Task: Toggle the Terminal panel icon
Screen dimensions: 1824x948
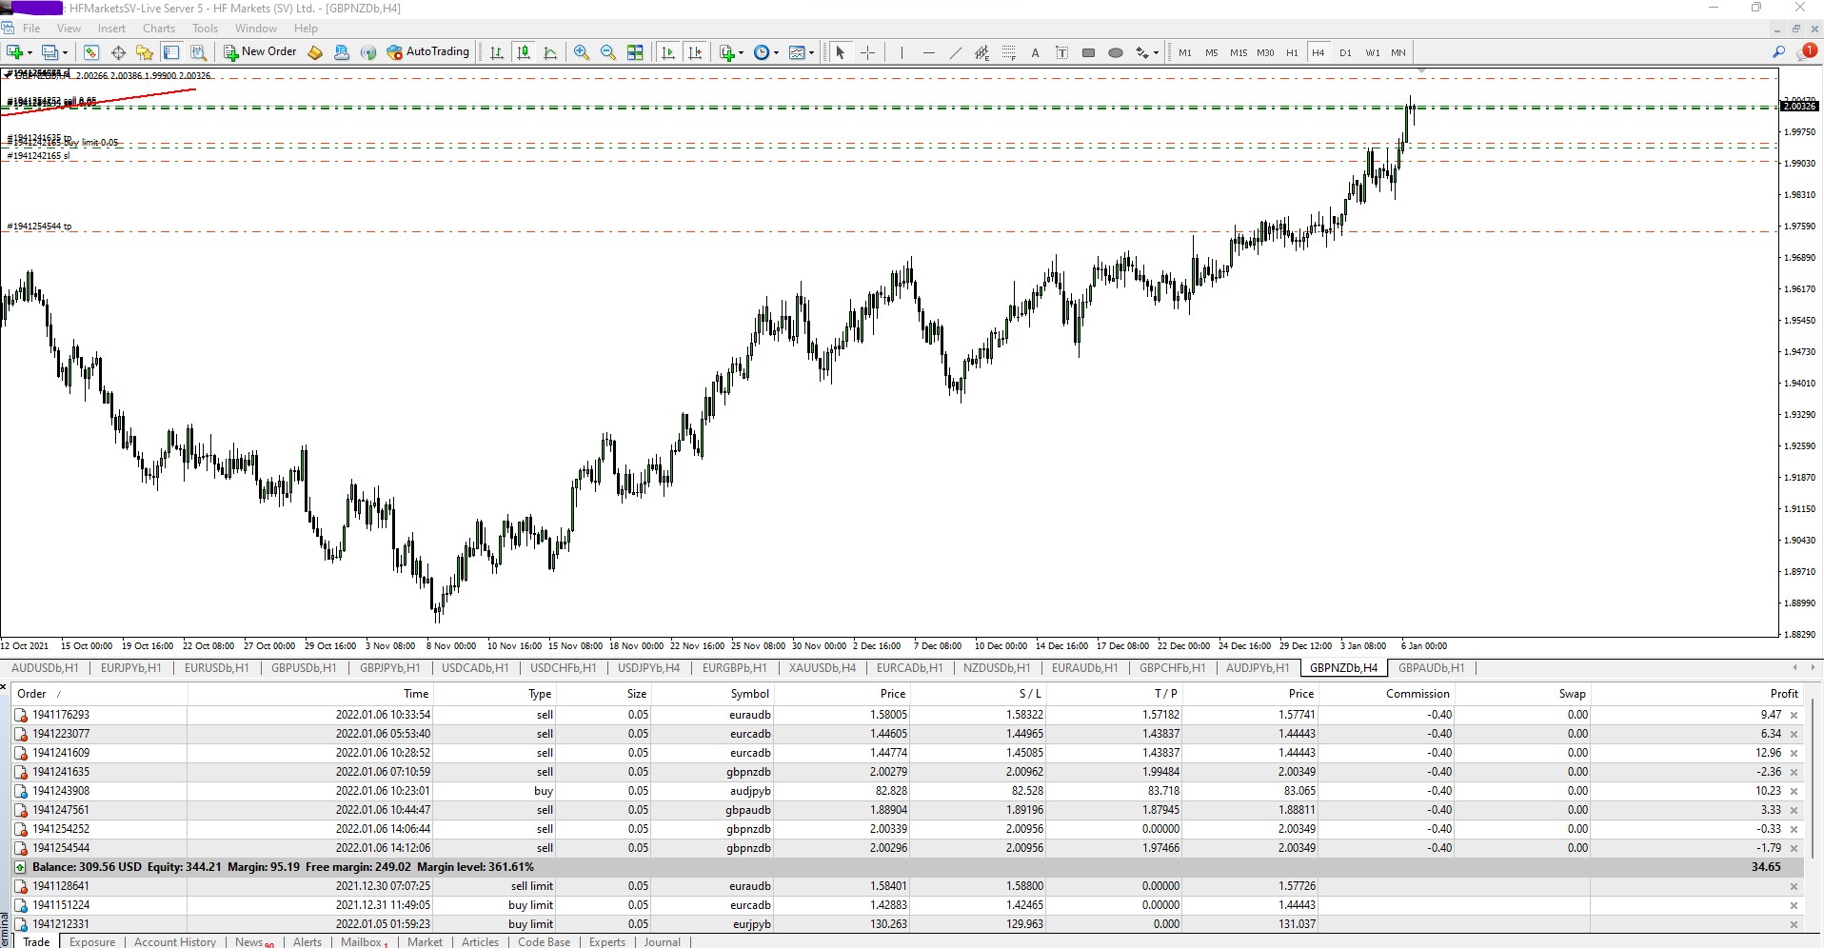Action: click(171, 52)
